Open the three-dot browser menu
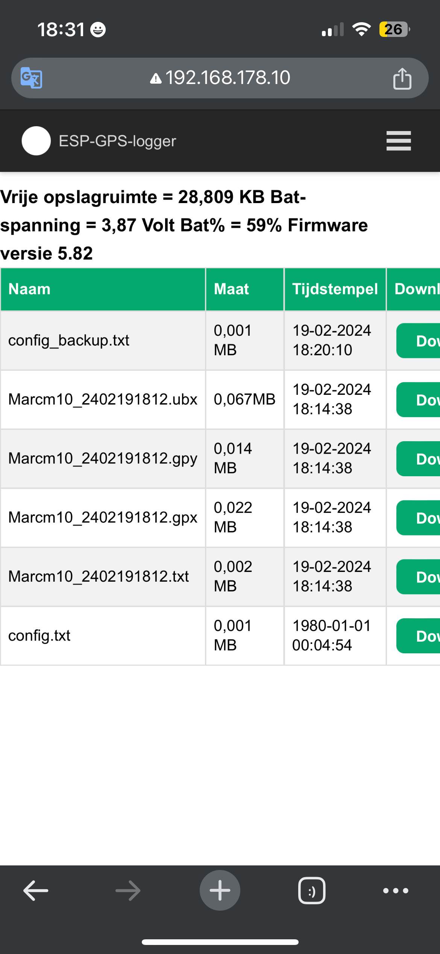This screenshot has width=440, height=954. pyautogui.click(x=395, y=891)
